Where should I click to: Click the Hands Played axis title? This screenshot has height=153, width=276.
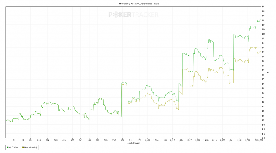pyautogui.click(x=133, y=143)
